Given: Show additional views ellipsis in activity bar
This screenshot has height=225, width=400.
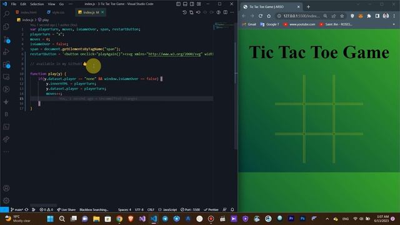Looking at the screenshot, I should coord(6,152).
